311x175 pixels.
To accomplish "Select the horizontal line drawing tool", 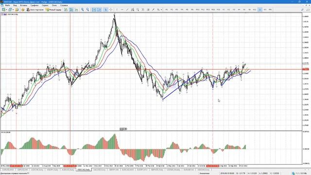I will point(122,10).
